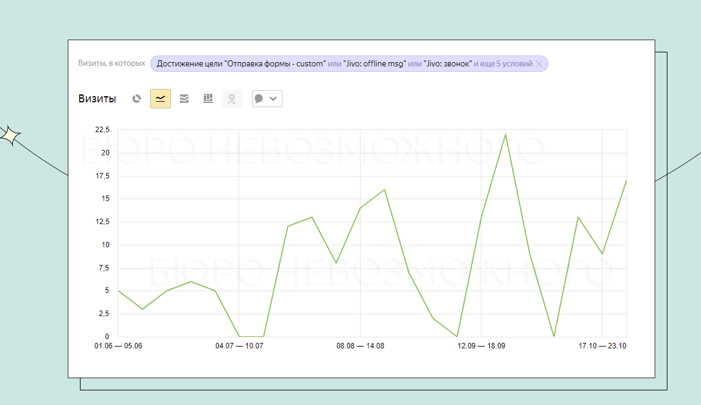
Task: Remove the goal filter with X
Action: coord(539,64)
